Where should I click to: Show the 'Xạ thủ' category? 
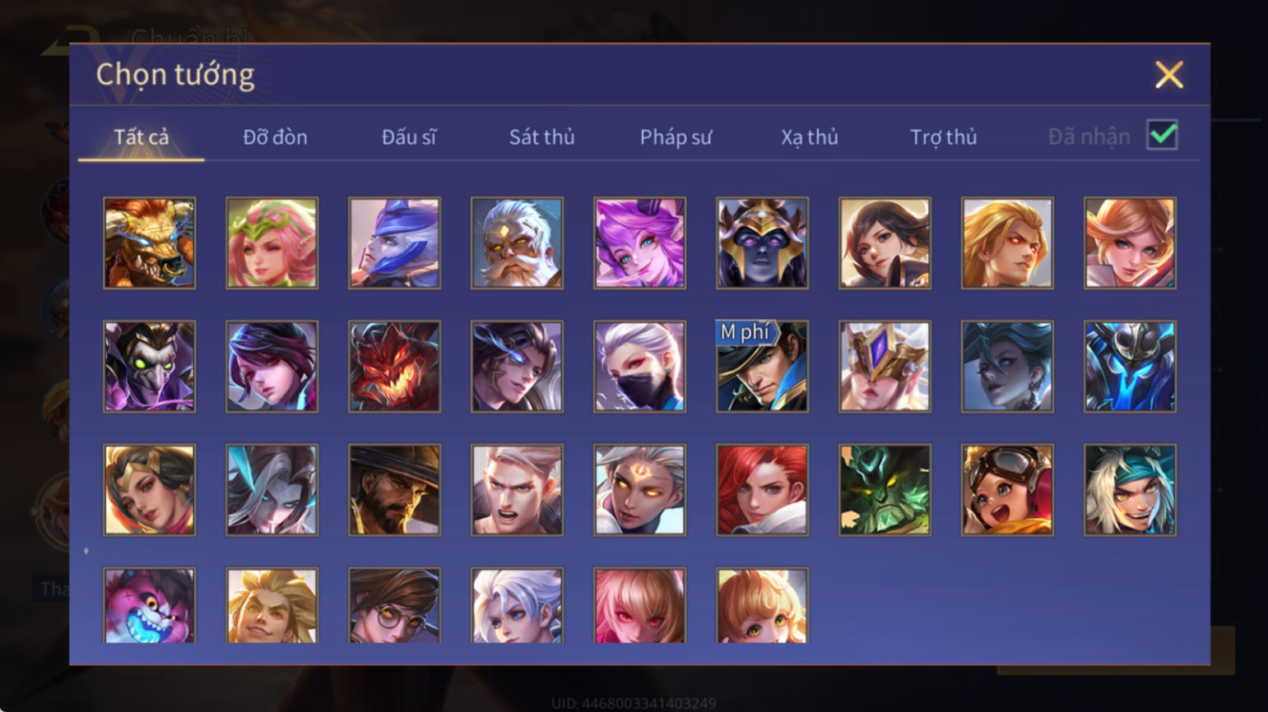[810, 137]
